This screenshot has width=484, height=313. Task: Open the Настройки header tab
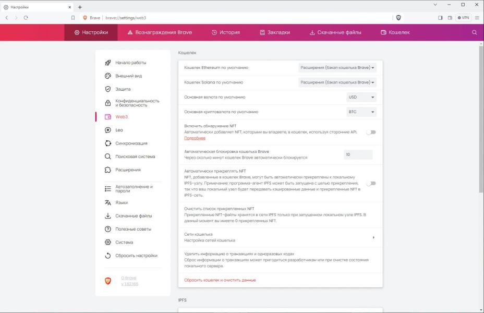(91, 32)
